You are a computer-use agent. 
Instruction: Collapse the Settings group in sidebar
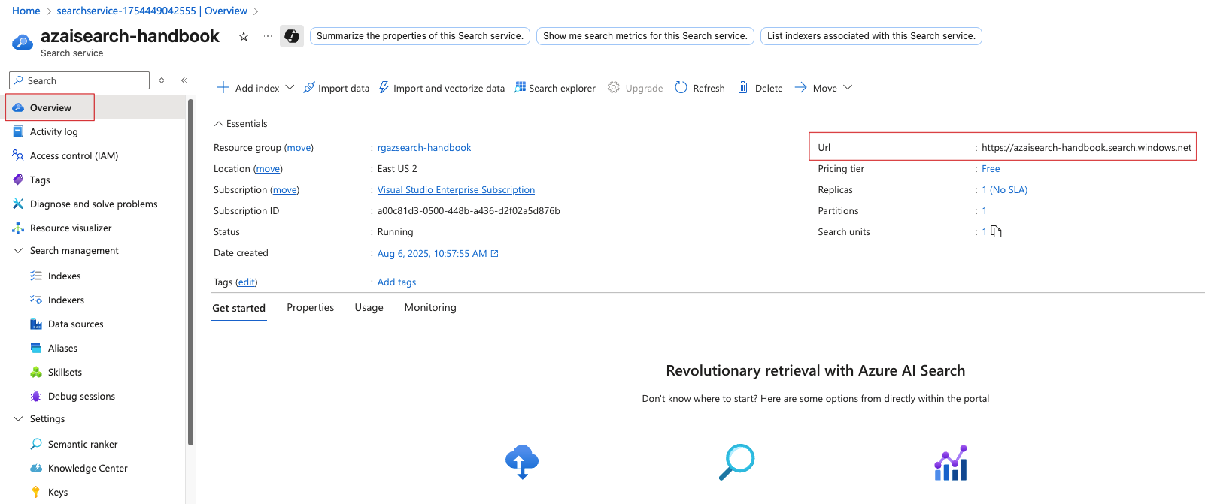18,418
